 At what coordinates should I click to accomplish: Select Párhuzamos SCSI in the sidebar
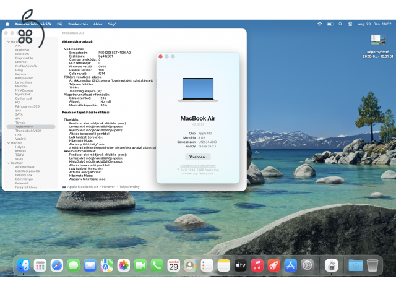[27, 106]
